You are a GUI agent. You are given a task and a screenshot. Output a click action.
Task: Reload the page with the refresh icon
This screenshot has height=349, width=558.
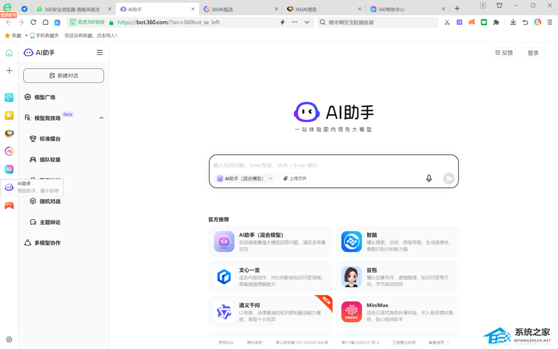(x=33, y=22)
